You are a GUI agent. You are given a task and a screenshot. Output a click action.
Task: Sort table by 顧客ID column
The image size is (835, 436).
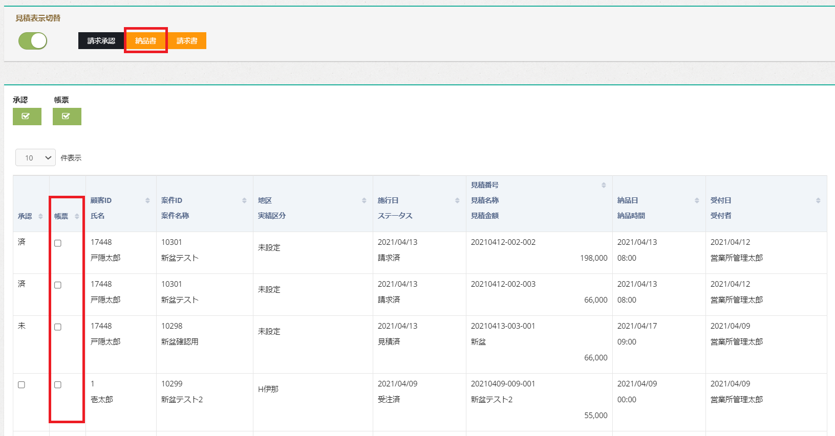click(147, 200)
